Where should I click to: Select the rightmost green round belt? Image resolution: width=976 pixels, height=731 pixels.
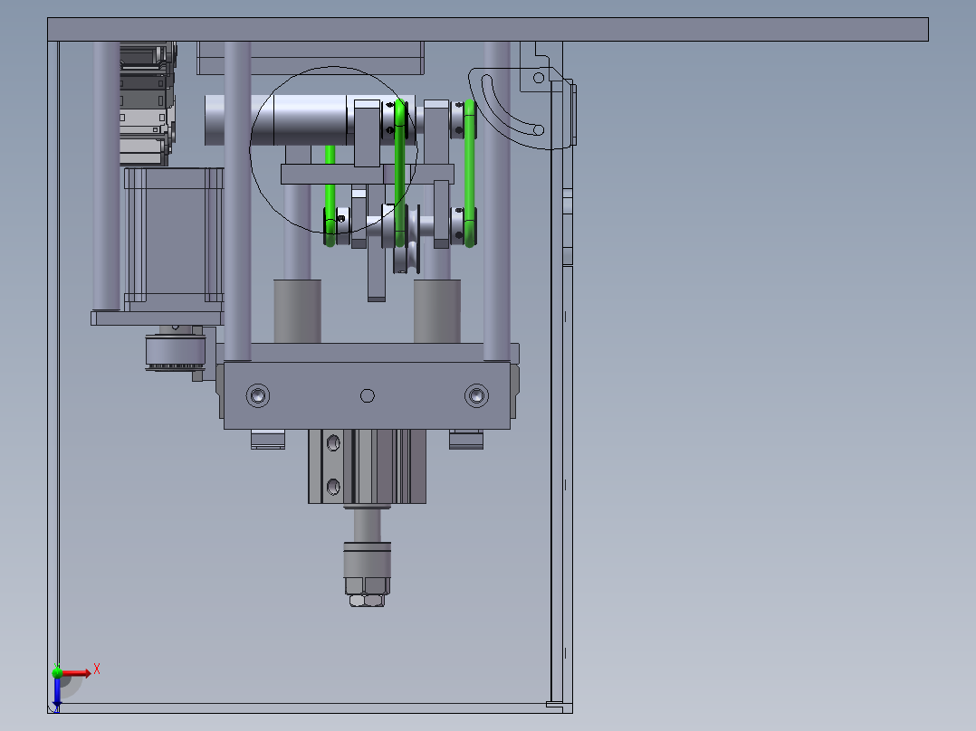coord(470,174)
